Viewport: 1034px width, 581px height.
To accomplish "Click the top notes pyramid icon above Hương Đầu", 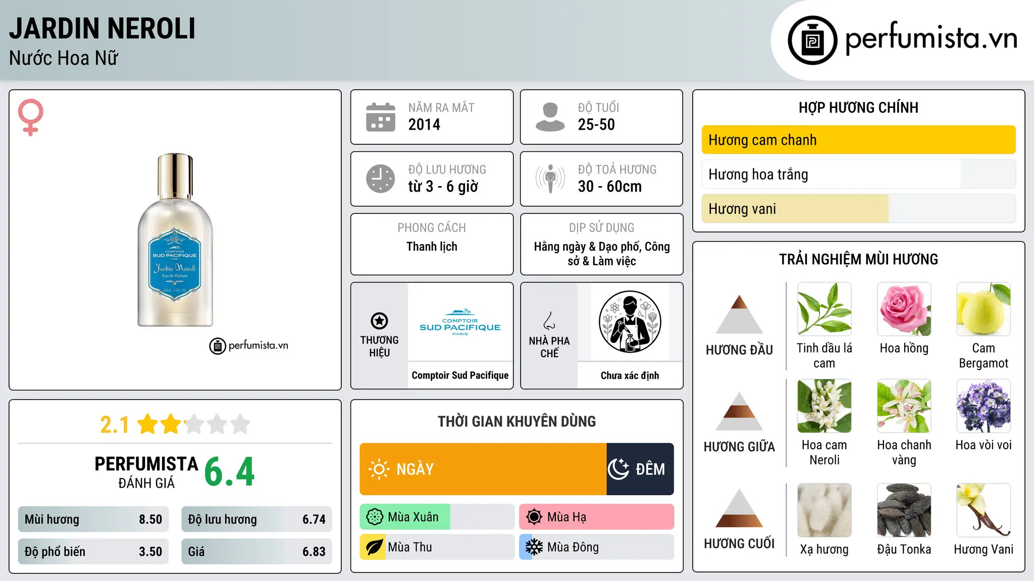I will pyautogui.click(x=740, y=314).
